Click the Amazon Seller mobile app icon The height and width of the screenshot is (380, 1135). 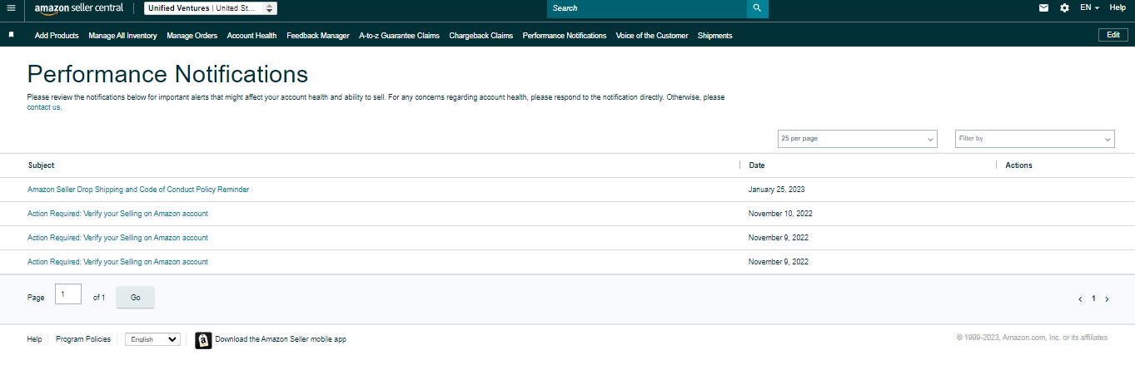coord(203,340)
